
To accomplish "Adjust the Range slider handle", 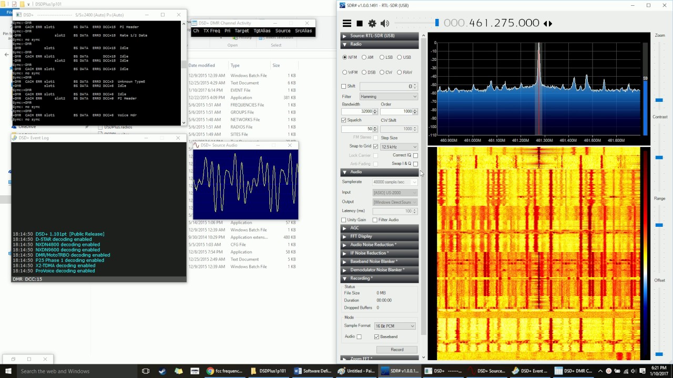I will tap(659, 225).
